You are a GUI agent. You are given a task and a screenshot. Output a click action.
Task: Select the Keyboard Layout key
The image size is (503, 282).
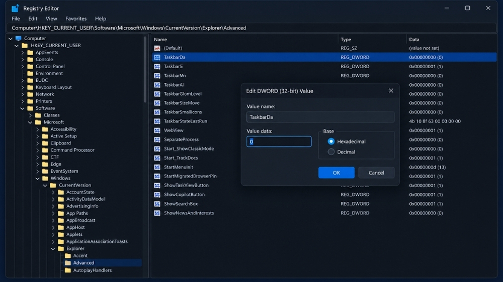tap(54, 87)
